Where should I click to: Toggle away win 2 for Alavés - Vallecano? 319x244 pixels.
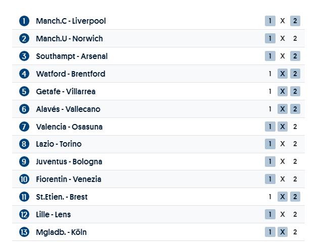pyautogui.click(x=295, y=109)
